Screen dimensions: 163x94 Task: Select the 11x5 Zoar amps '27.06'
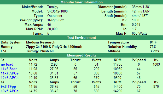tap(54, 69)
